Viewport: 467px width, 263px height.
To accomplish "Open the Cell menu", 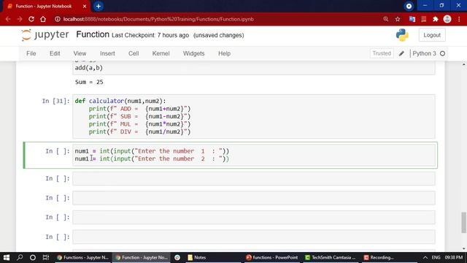I will [134, 53].
